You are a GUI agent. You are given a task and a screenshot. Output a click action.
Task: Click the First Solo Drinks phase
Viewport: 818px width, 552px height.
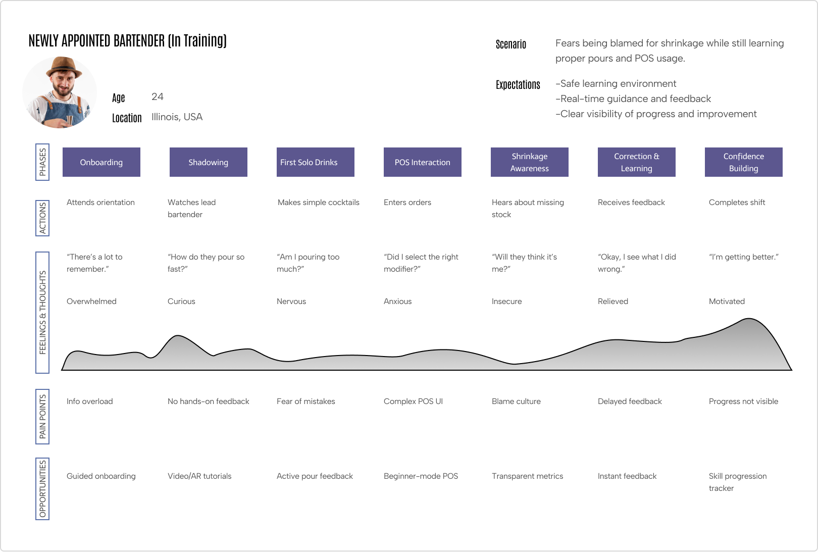(316, 162)
